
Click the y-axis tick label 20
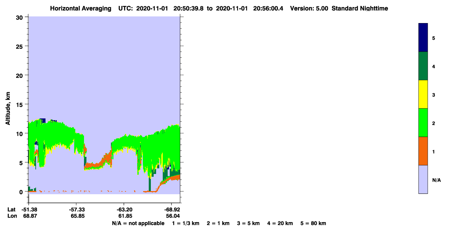click(20, 75)
